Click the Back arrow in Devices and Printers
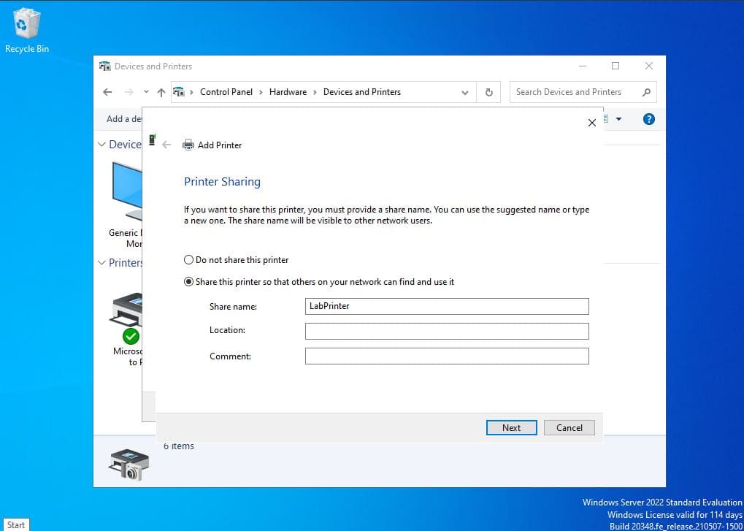This screenshot has height=531, width=744. coord(107,92)
